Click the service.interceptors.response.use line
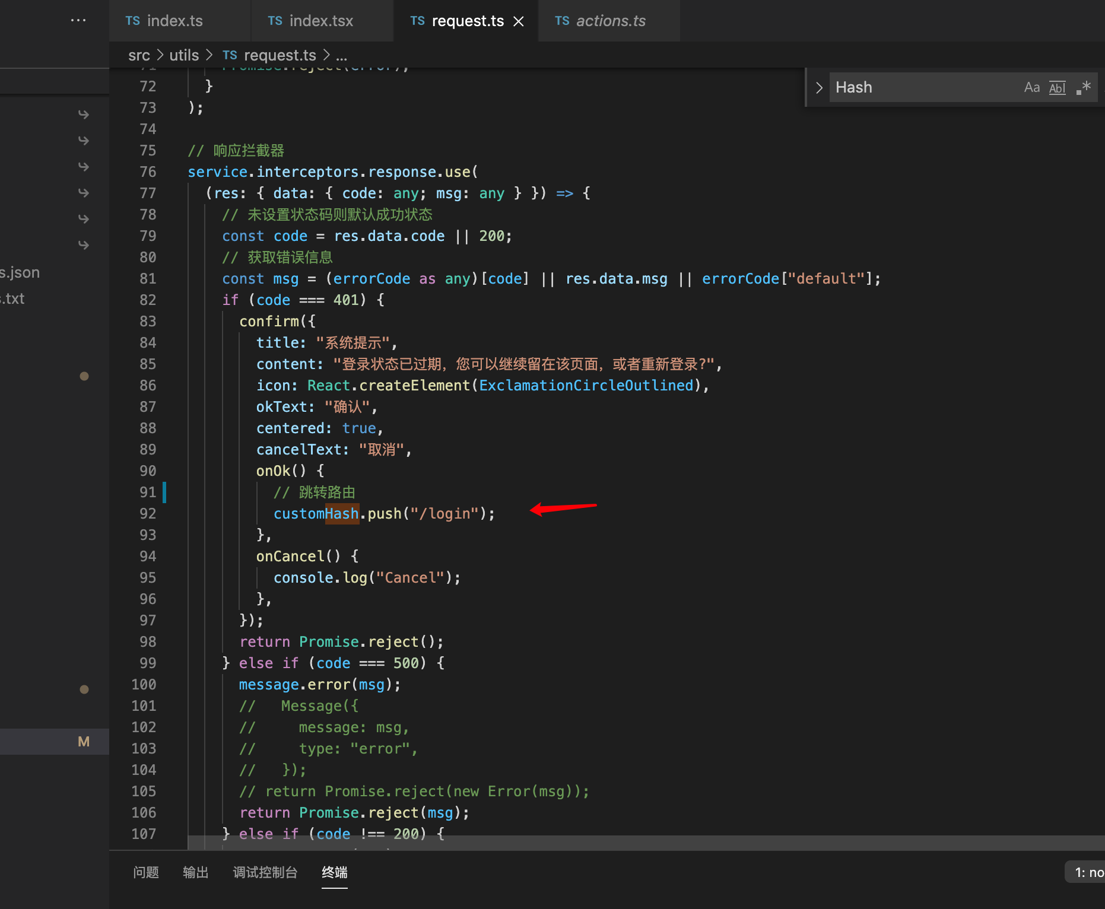This screenshot has width=1105, height=909. [x=333, y=172]
